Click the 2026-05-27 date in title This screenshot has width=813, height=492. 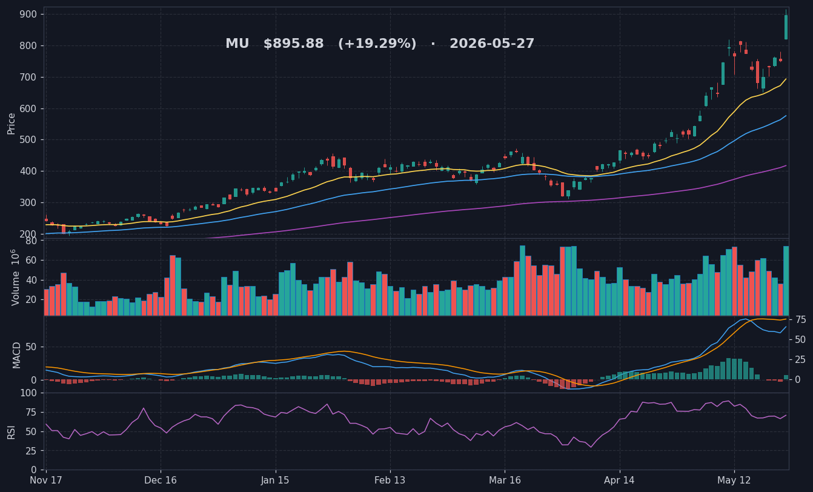tap(492, 44)
